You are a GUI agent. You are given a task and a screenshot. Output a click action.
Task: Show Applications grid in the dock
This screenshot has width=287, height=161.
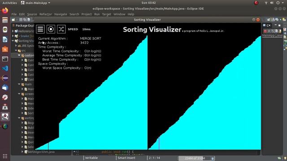click(x=5, y=156)
